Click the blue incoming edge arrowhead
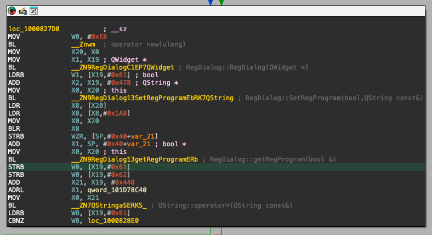Image resolution: width=432 pixels, height=235 pixels. pyautogui.click(x=211, y=3)
